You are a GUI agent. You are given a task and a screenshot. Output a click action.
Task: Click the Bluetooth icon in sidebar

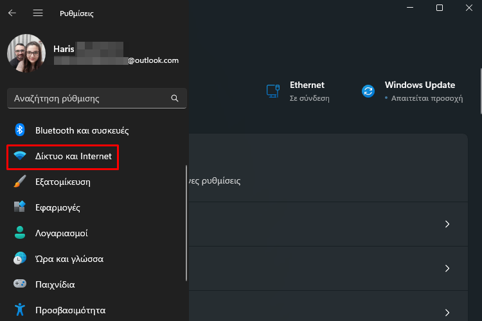[20, 130]
